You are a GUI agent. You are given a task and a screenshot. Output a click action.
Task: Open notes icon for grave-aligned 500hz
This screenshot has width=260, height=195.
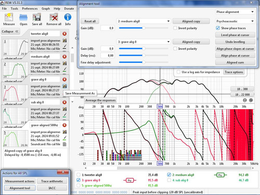click(x=64, y=144)
